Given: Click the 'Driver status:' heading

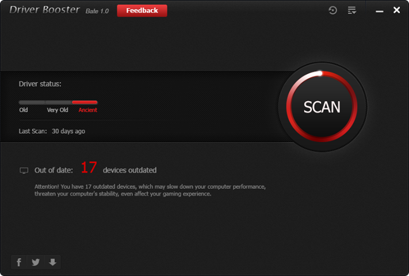Looking at the screenshot, I should pos(40,84).
